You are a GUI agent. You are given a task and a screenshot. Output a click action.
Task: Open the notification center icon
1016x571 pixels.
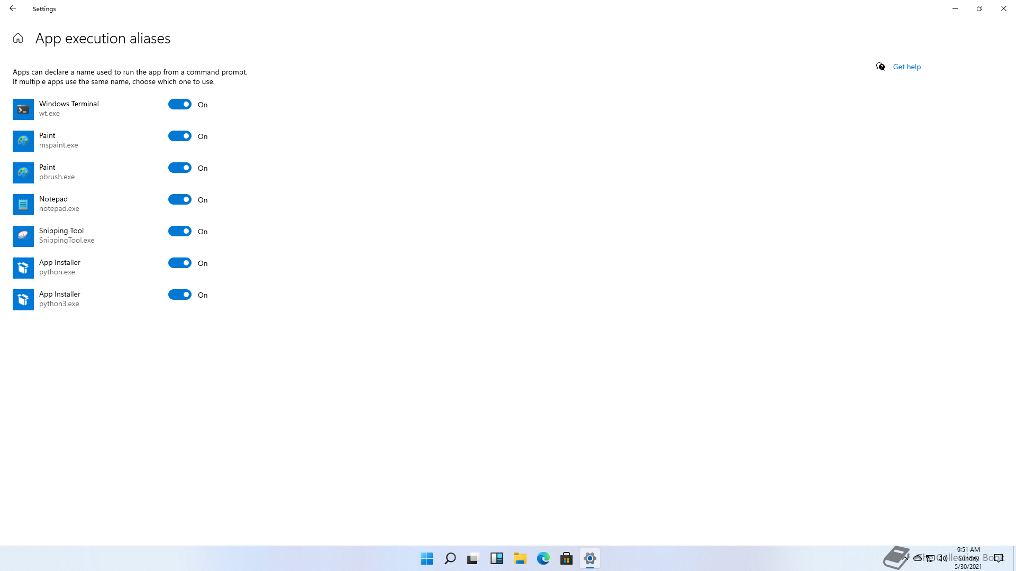[999, 558]
